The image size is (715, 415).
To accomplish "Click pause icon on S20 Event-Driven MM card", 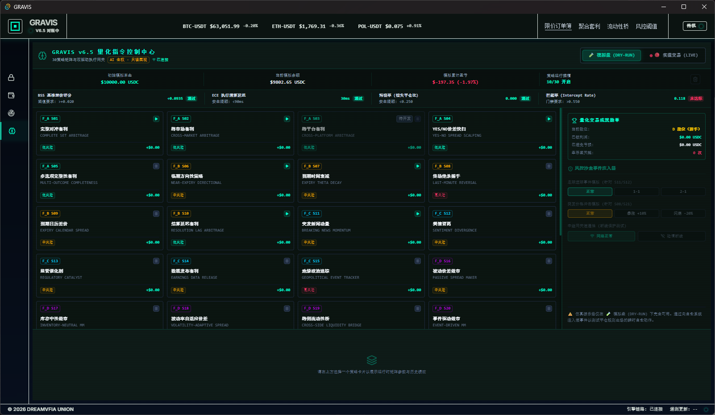I will point(549,309).
